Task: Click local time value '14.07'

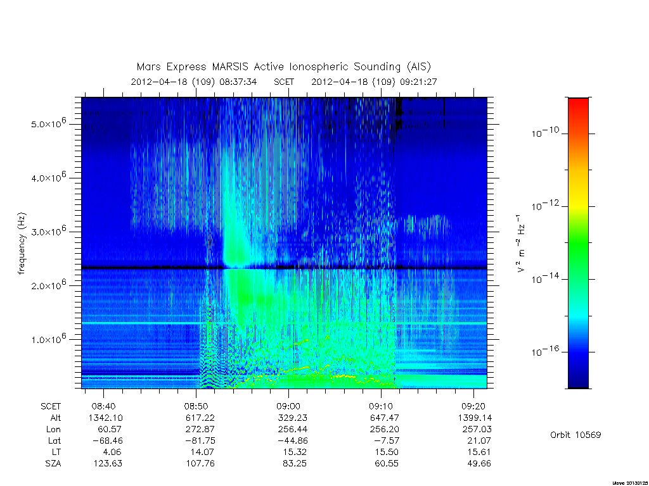Action: click(x=202, y=452)
